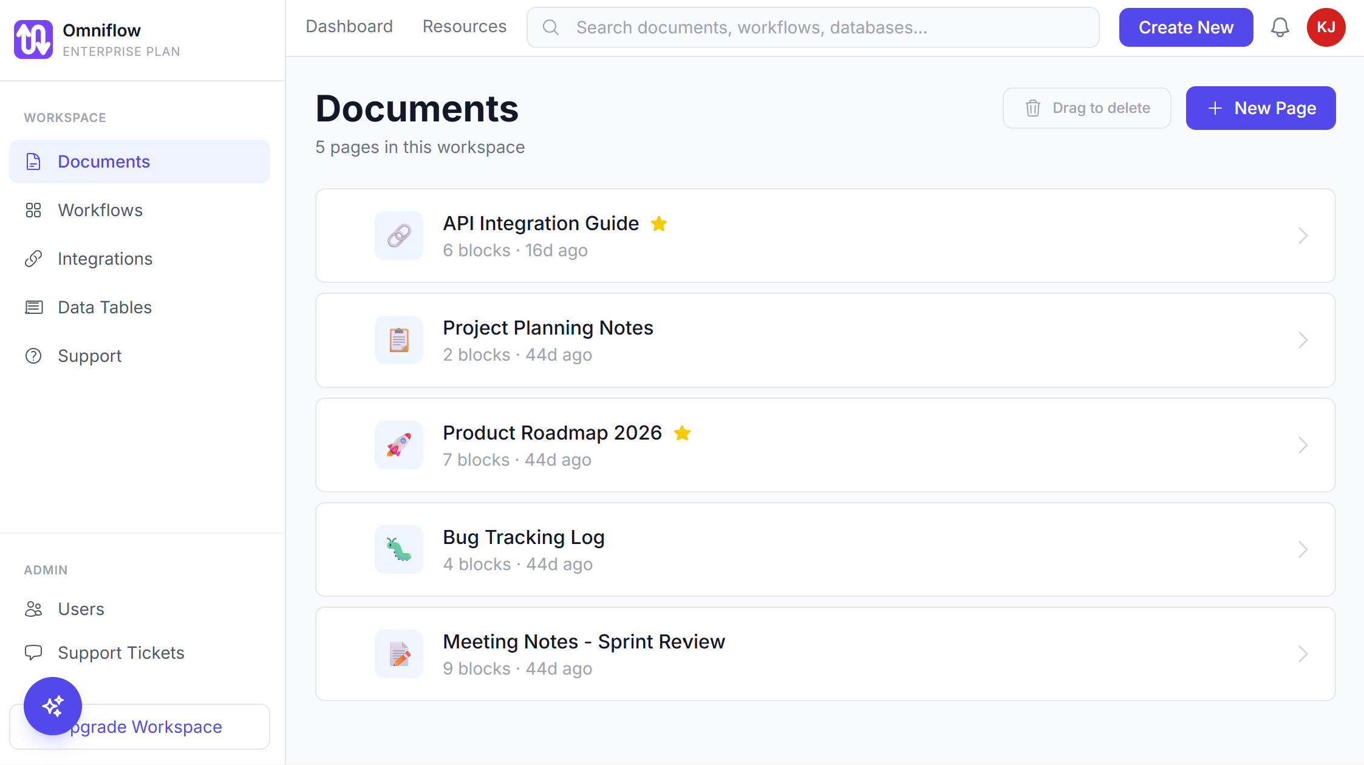Image resolution: width=1364 pixels, height=765 pixels.
Task: Click the Data Tables icon
Action: [x=33, y=307]
